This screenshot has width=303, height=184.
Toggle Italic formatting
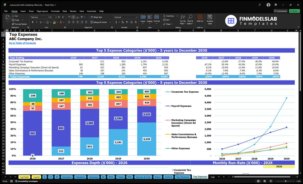[37, 22]
